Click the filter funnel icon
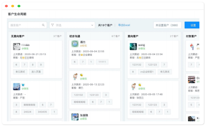The image size is (206, 127). 52,25
